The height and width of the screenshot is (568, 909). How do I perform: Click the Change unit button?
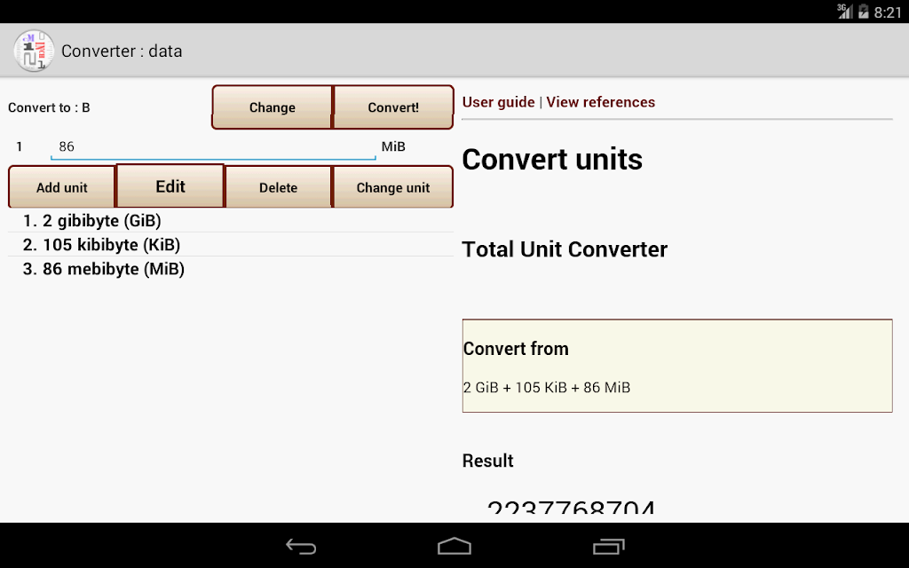point(393,187)
